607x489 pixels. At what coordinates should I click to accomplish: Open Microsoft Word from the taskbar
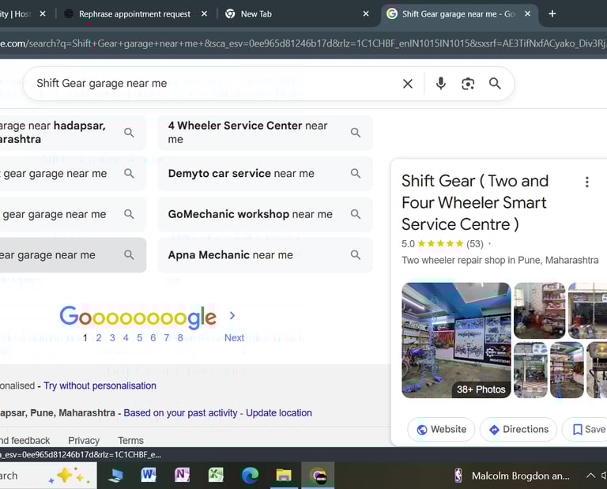pos(149,475)
